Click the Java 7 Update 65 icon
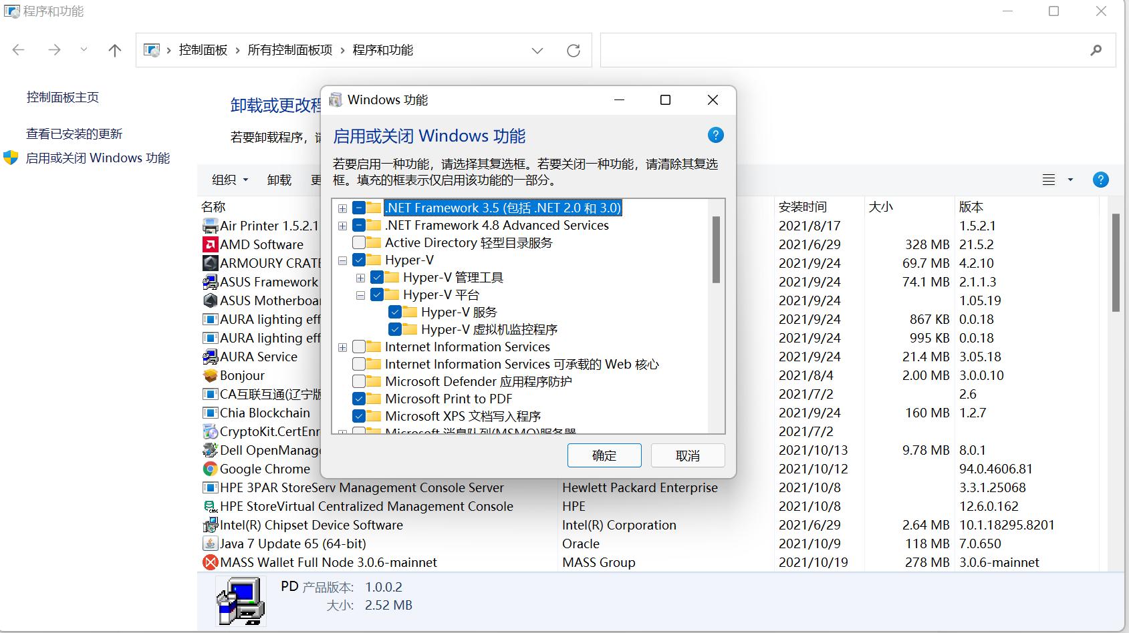The height and width of the screenshot is (633, 1129). (209, 544)
